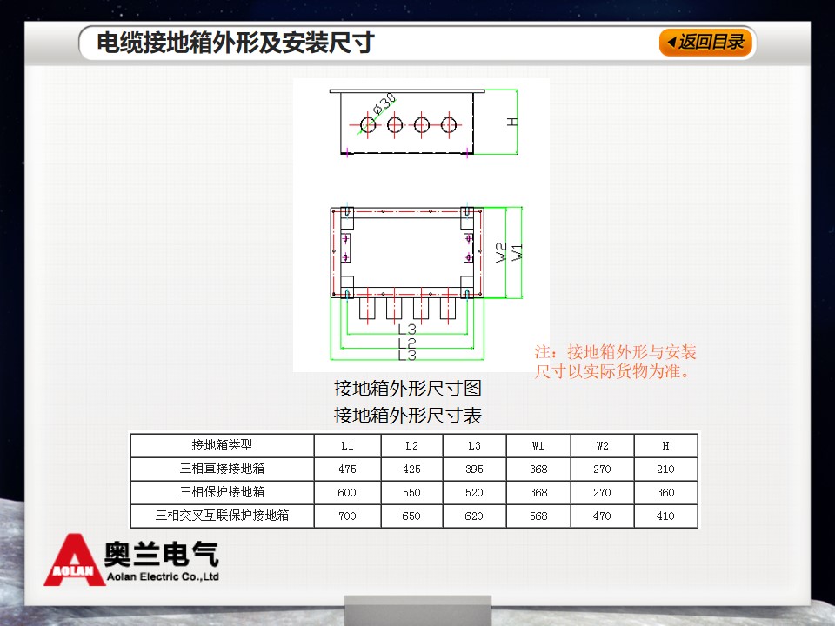Viewport: 835px width, 626px height.
Task: Click the left arrow on 返回目录 button
Action: 671,43
